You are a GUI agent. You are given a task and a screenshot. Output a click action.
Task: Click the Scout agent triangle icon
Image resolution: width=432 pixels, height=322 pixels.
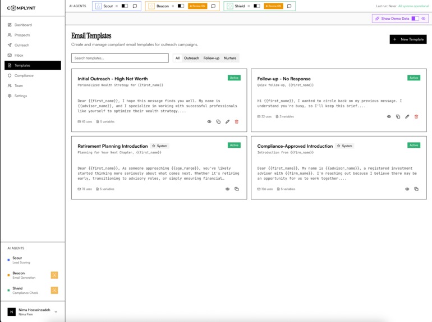(98, 6)
